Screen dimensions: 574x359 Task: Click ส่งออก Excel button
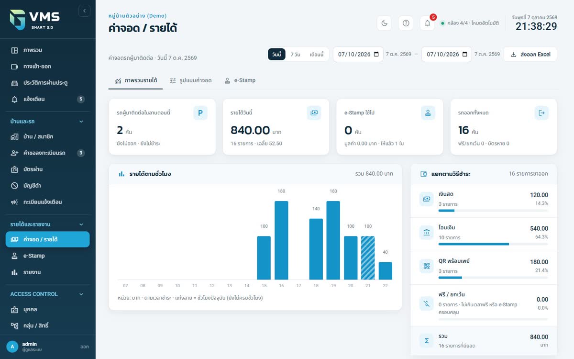click(530, 55)
